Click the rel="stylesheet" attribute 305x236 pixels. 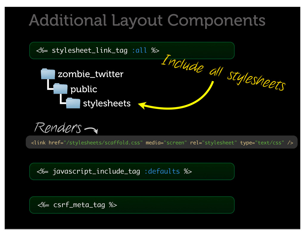click(214, 143)
